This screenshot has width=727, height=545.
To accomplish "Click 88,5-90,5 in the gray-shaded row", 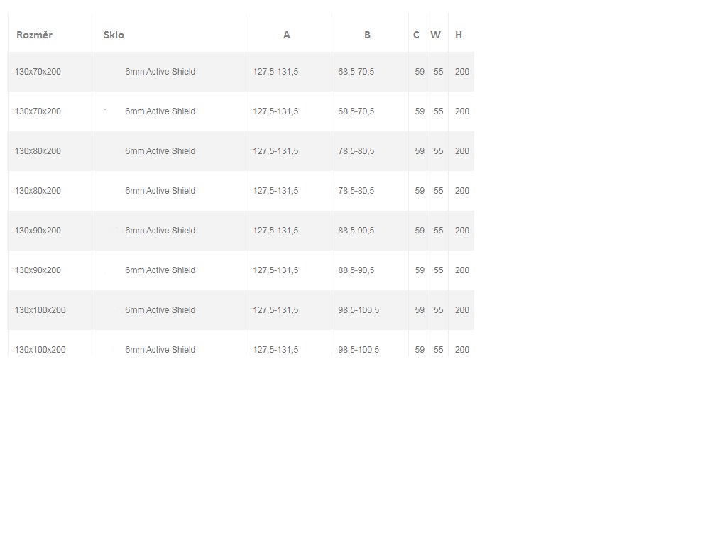I will pyautogui.click(x=356, y=231).
